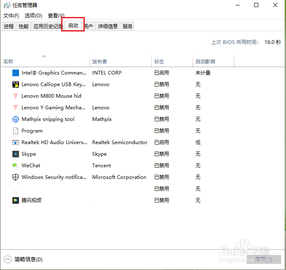Select the Lenovo Calliope USB Key... row name

pos(53,84)
